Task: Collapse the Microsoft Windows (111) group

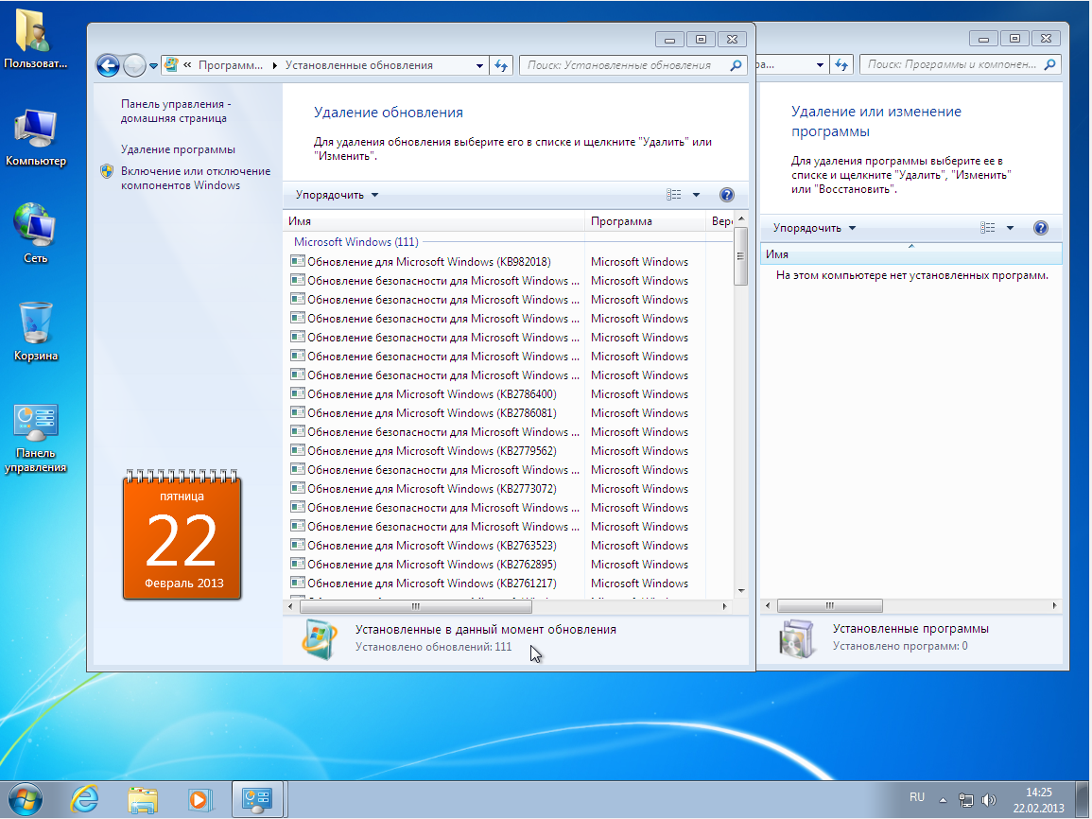Action: tap(355, 242)
